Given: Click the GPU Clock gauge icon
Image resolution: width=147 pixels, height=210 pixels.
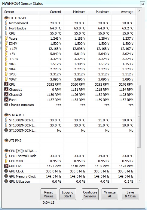Looking at the screenshot, I should click(x=6, y=171).
